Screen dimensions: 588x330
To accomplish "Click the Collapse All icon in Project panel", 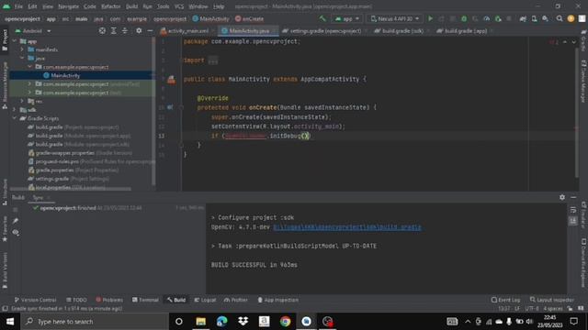I will coord(125,30).
